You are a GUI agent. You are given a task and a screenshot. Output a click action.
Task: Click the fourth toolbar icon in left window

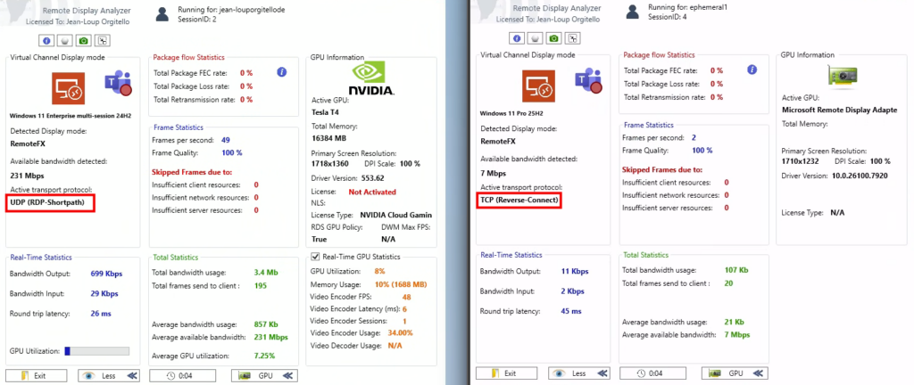point(104,39)
